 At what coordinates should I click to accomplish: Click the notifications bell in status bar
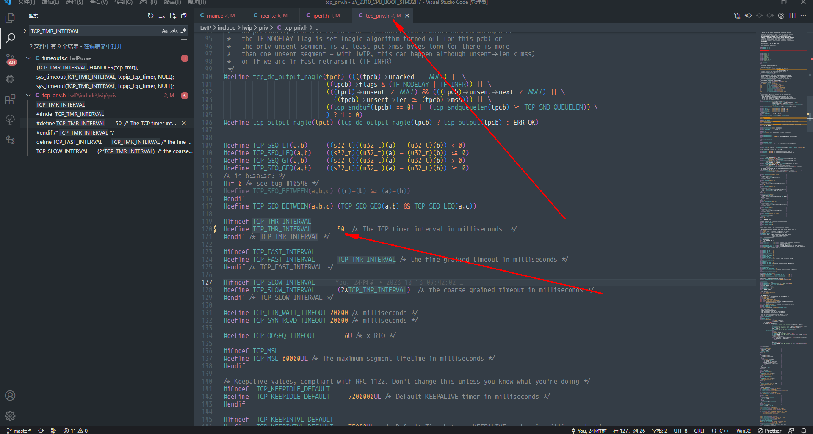pyautogui.click(x=804, y=431)
